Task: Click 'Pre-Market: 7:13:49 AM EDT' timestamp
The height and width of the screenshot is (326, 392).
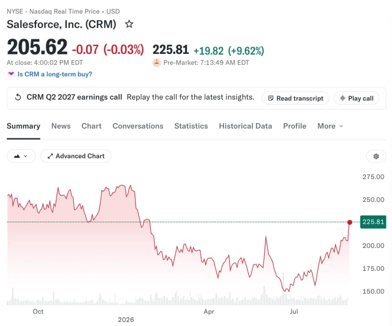Action: click(x=206, y=62)
